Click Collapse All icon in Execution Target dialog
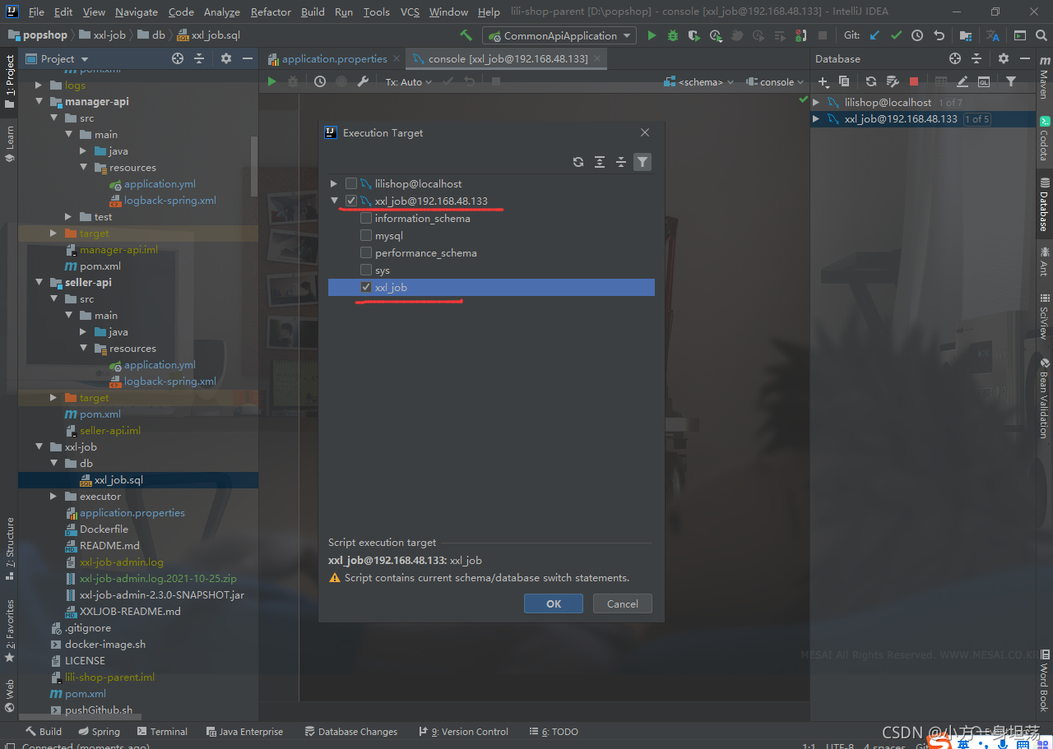This screenshot has width=1053, height=749. 621,162
